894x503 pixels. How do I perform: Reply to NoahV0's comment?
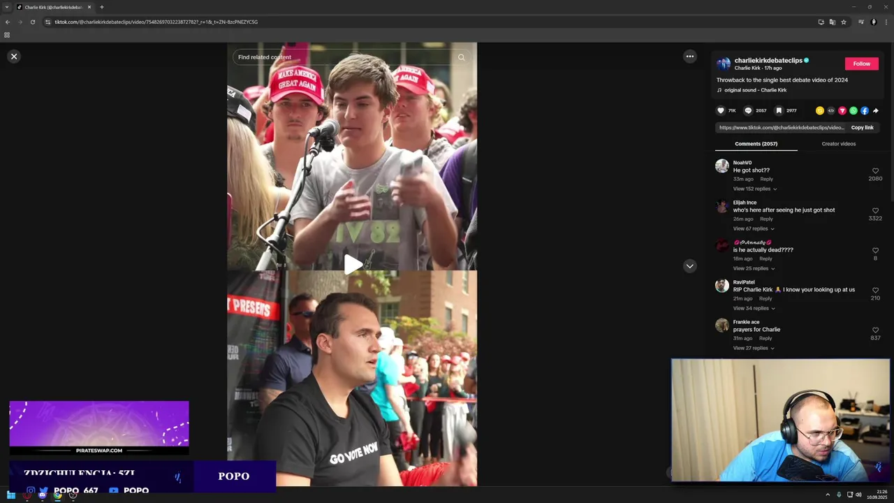pos(766,179)
